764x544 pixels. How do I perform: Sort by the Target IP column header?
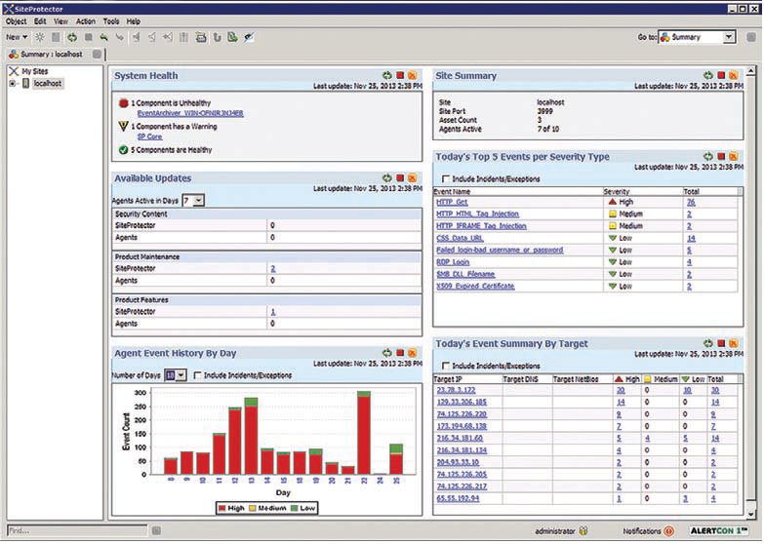(467, 379)
